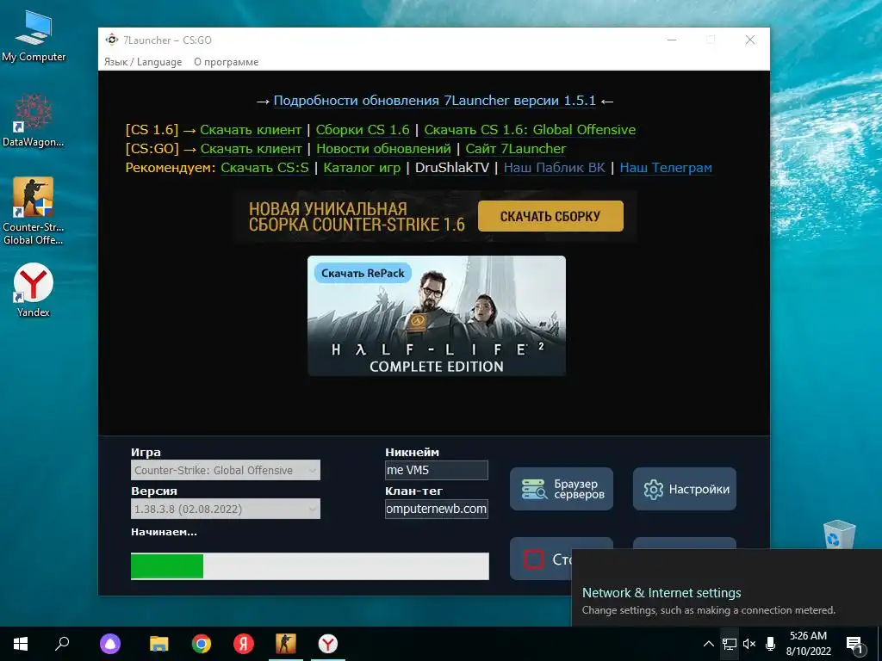Open the Игра game dropdown
This screenshot has width=882, height=661.
(226, 470)
